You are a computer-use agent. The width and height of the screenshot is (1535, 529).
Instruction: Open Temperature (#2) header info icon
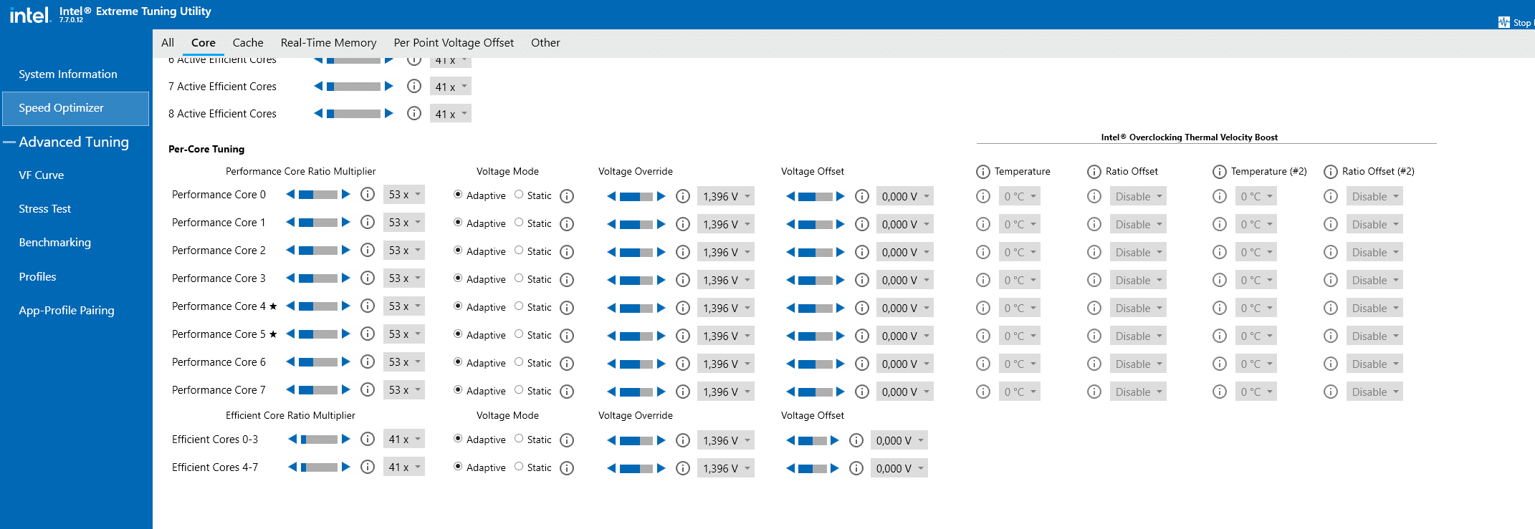pyautogui.click(x=1220, y=172)
